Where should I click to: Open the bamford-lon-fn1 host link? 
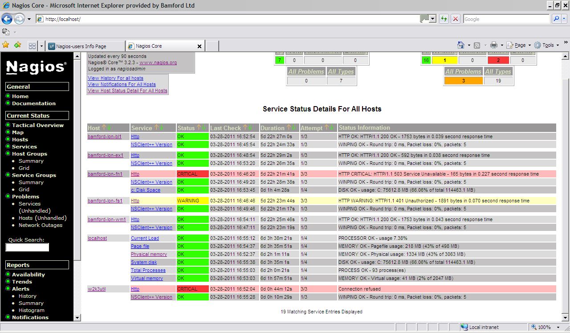pos(105,174)
